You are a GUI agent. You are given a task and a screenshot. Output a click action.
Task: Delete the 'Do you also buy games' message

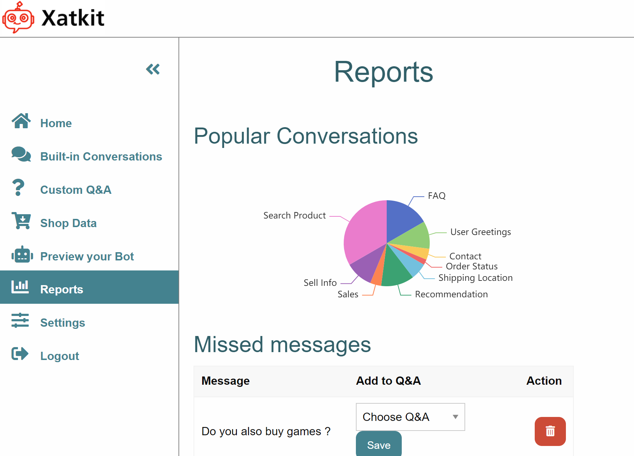(x=550, y=431)
